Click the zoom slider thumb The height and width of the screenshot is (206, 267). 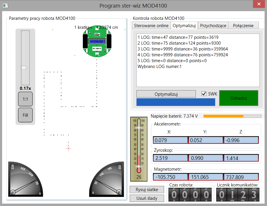tap(24, 67)
